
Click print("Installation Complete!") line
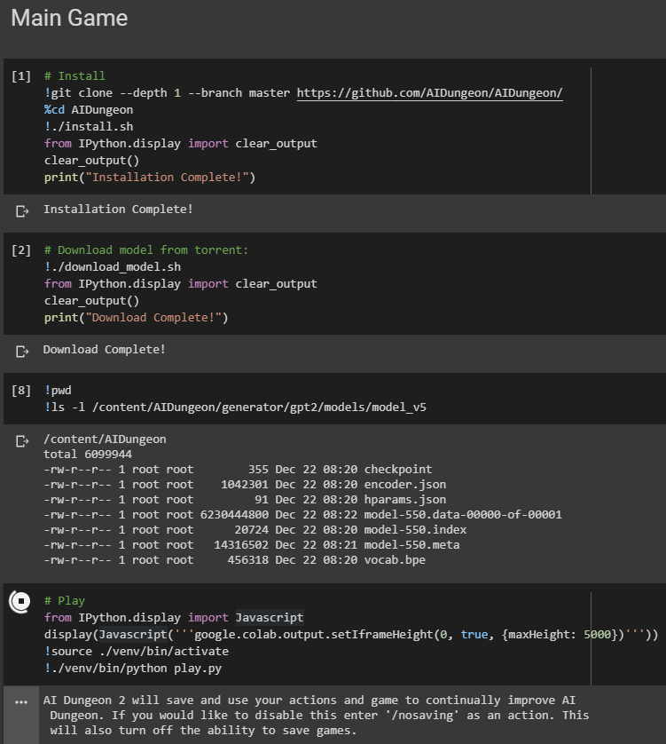coord(150,178)
